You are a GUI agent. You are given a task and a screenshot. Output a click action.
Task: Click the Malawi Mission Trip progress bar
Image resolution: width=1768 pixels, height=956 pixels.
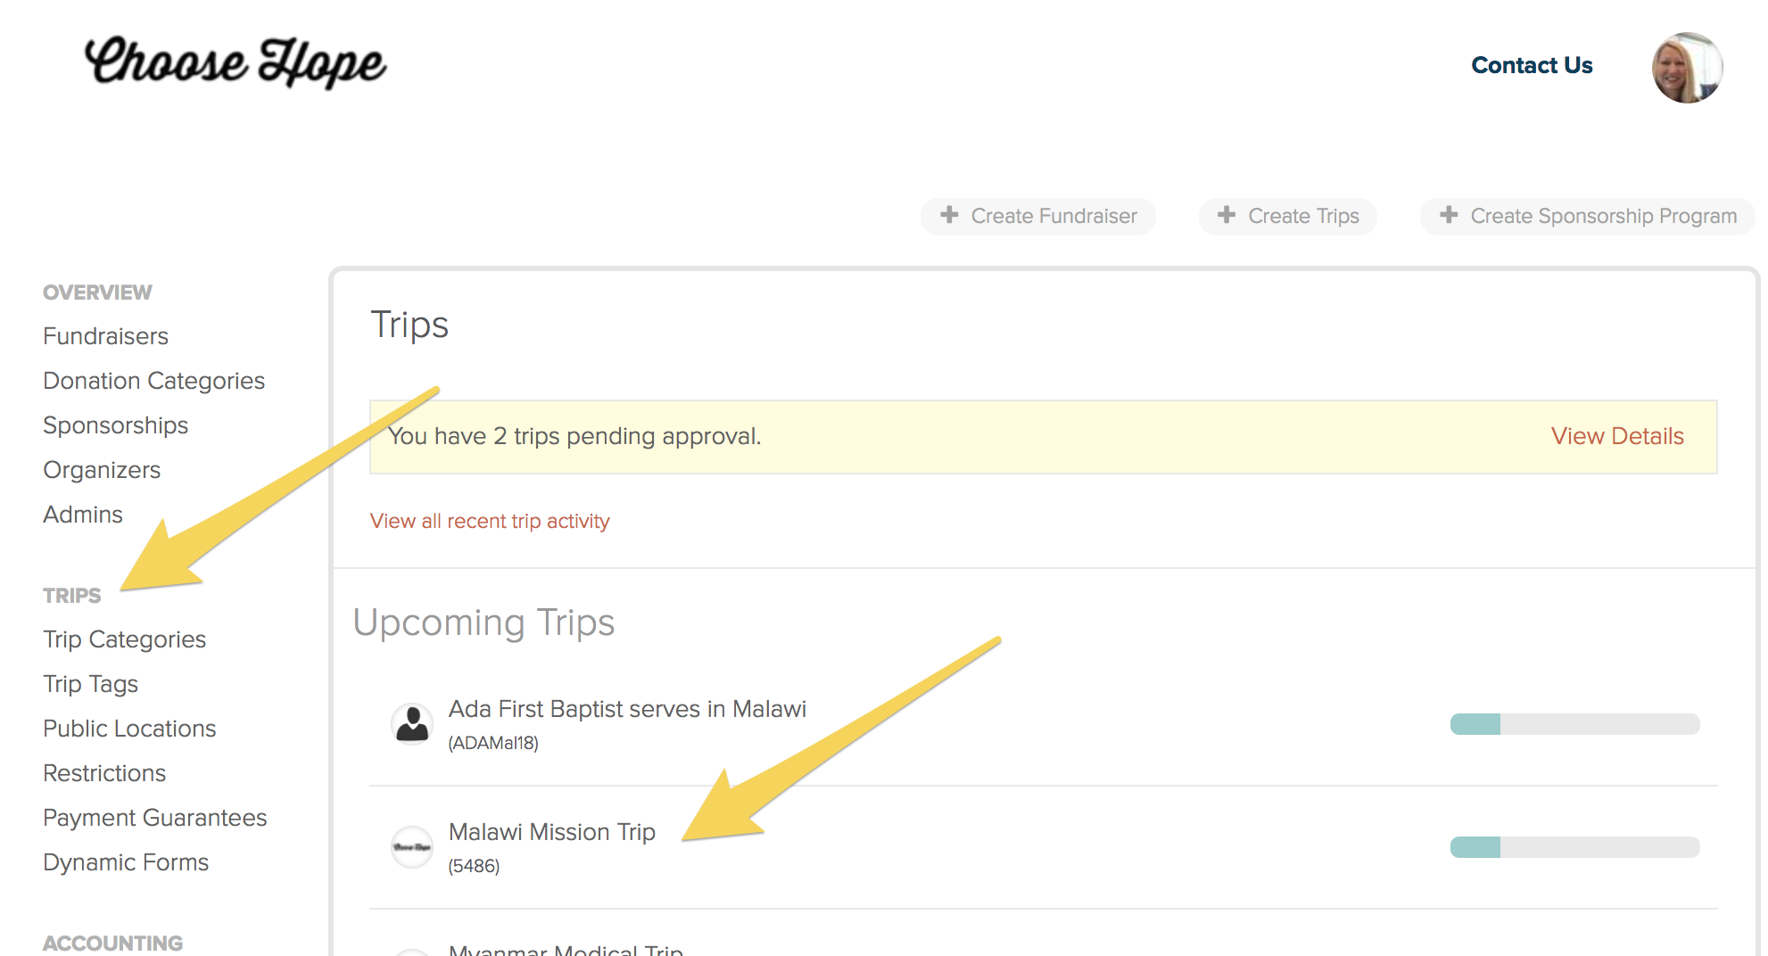1574,847
